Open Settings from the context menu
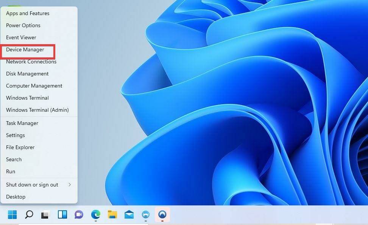 tap(16, 135)
